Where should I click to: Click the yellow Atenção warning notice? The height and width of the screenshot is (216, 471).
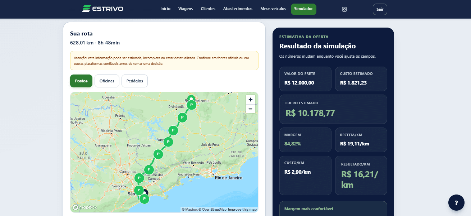click(164, 61)
